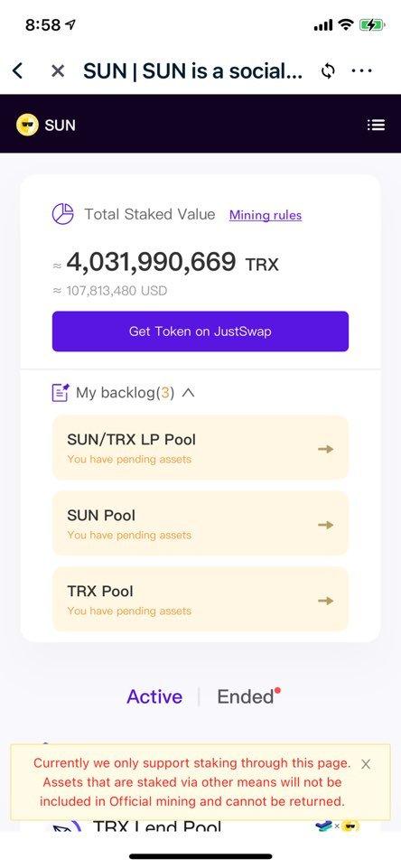Viewport: 401px width, 868px height.
Task: Open the Mining rules link
Action: (x=266, y=215)
